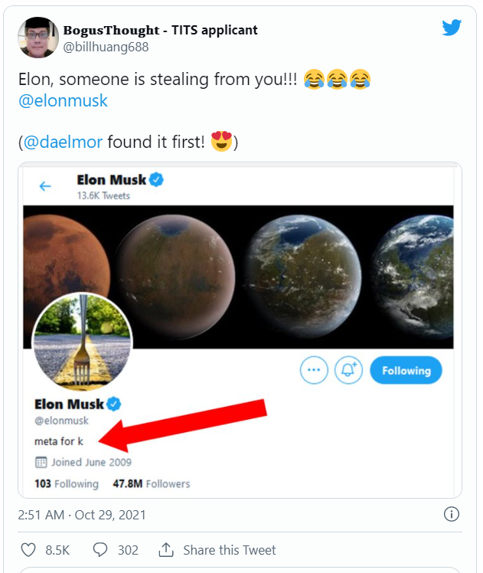Click the notification bell plus icon

(x=350, y=371)
